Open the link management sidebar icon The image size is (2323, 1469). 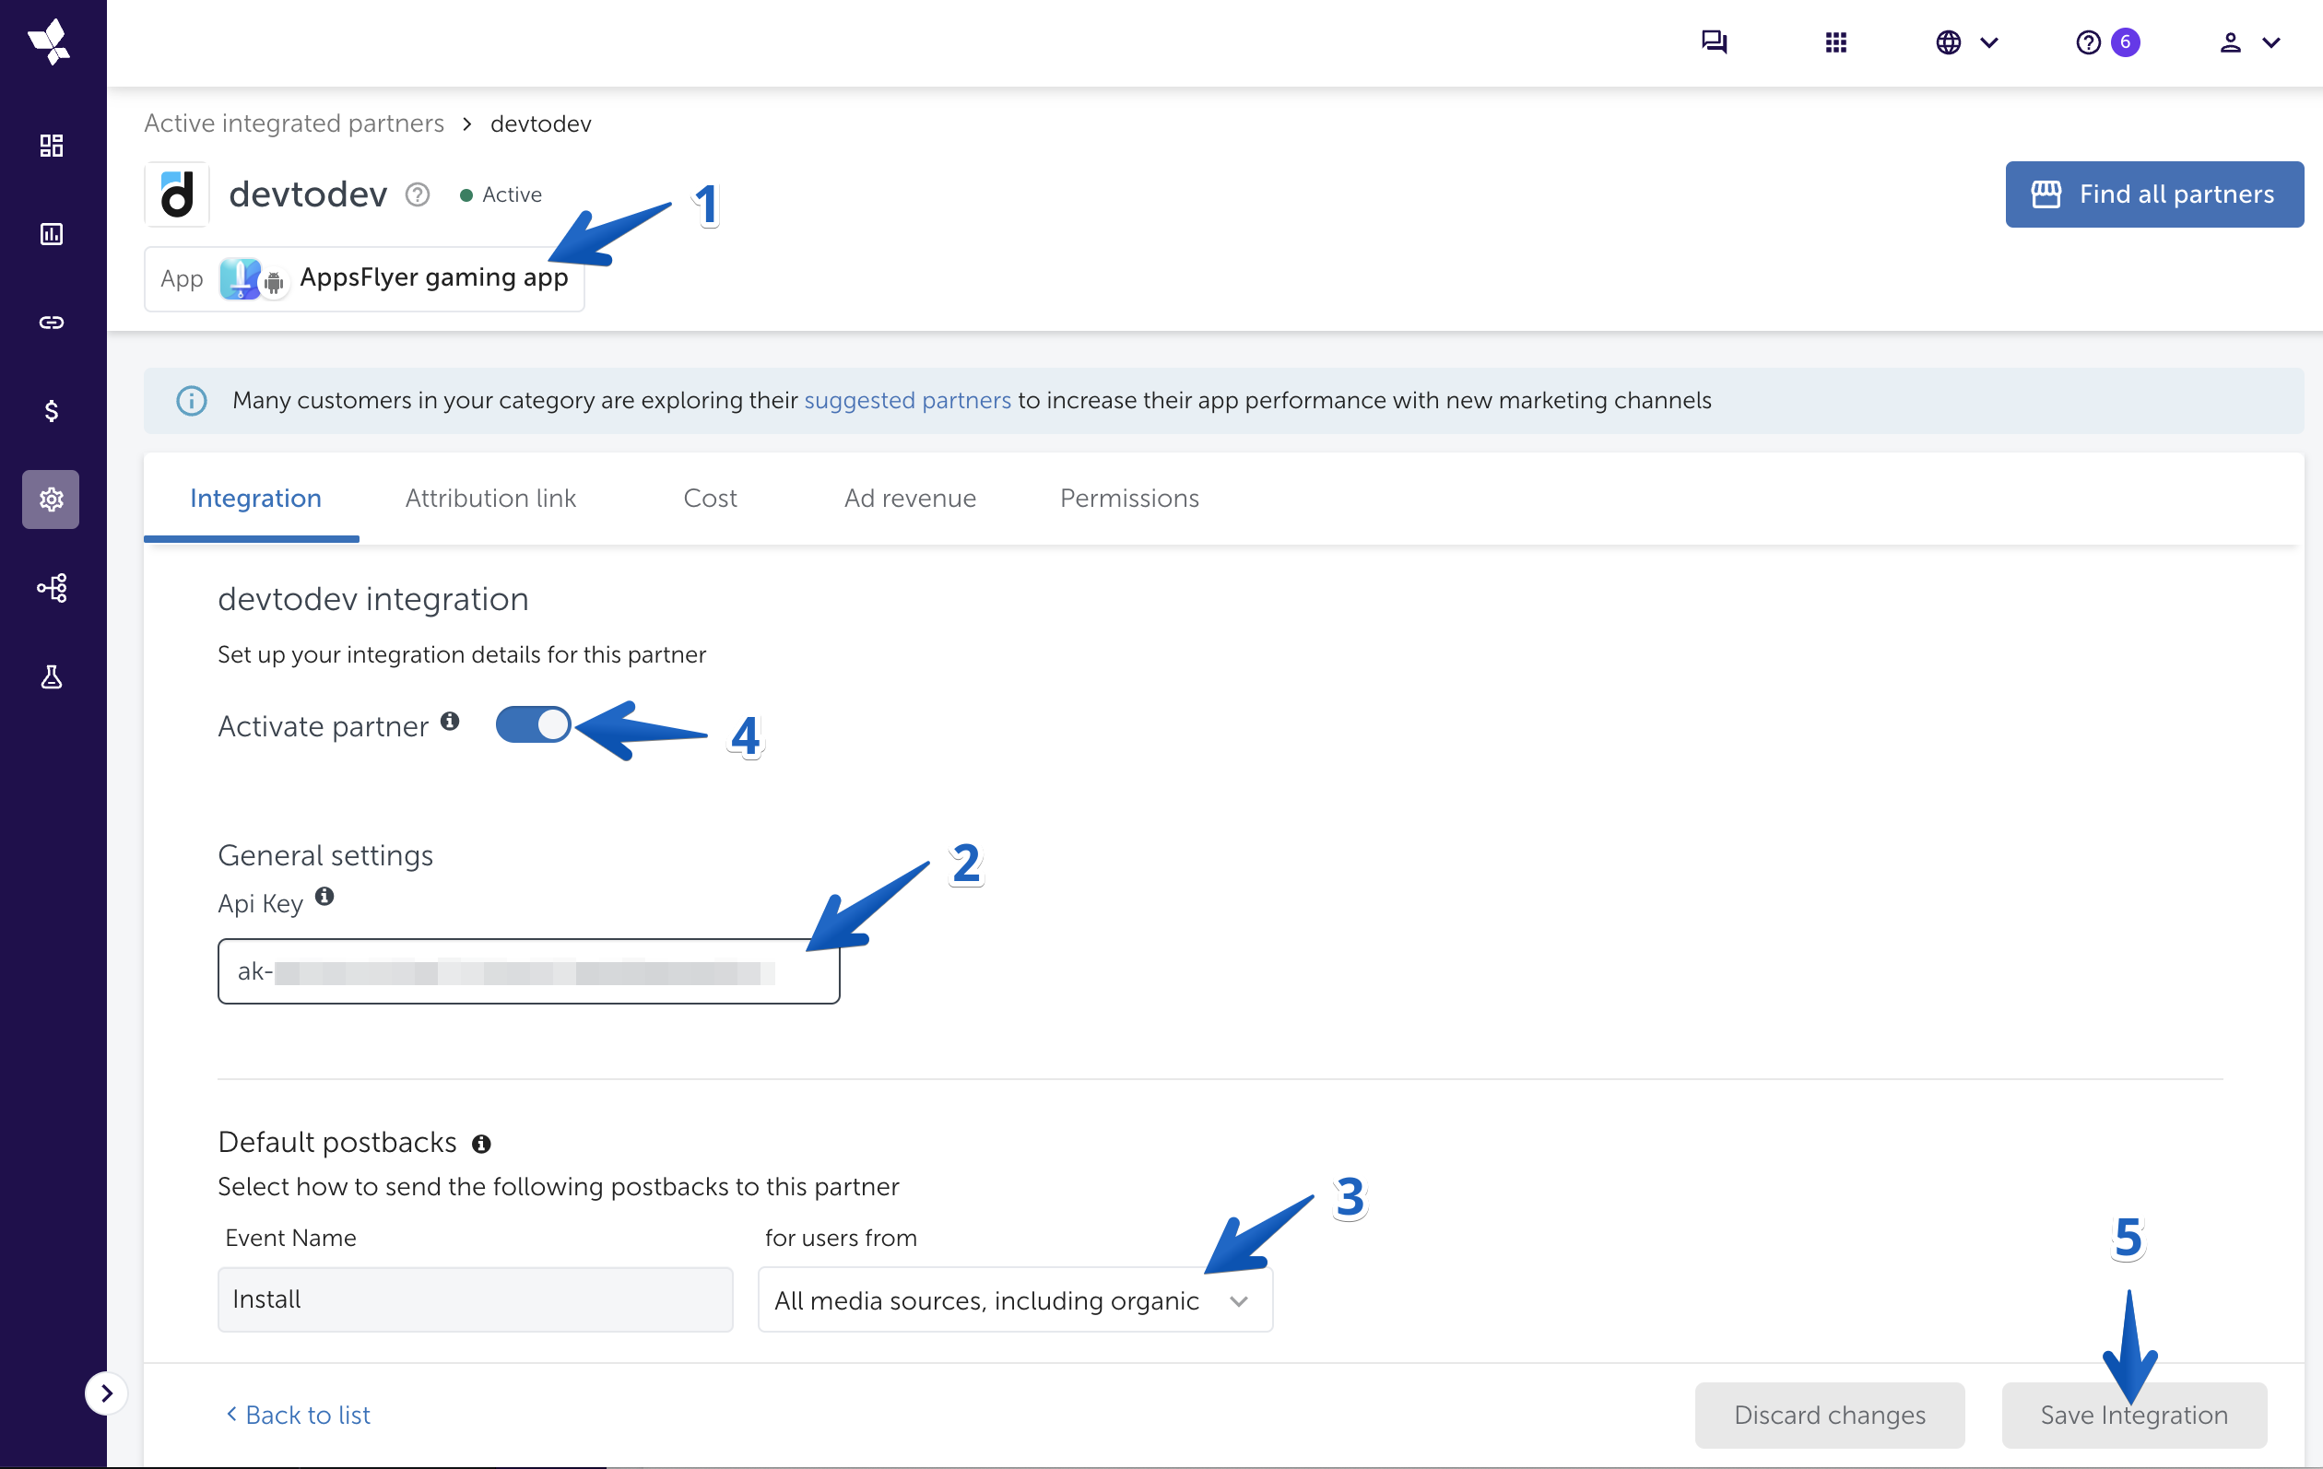(x=51, y=323)
